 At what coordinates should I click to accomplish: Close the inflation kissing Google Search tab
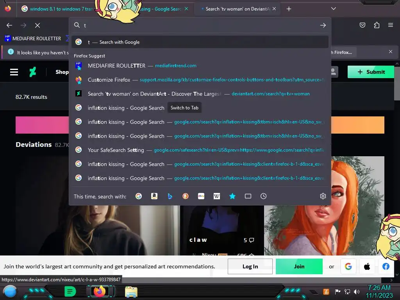(x=186, y=9)
